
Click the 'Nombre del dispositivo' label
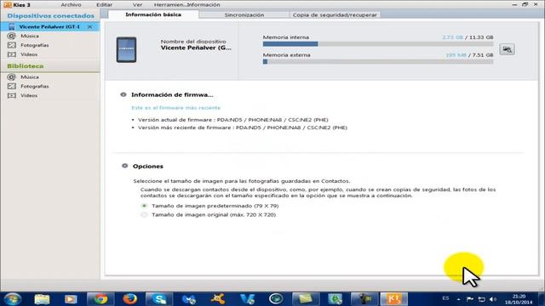[x=193, y=42]
